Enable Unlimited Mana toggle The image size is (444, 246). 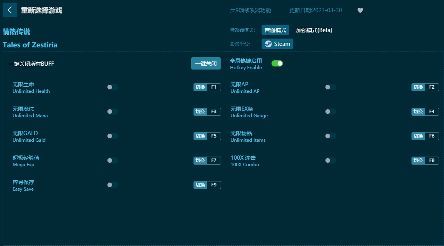coord(112,112)
